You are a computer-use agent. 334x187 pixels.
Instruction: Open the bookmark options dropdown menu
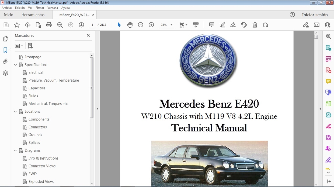point(19,46)
